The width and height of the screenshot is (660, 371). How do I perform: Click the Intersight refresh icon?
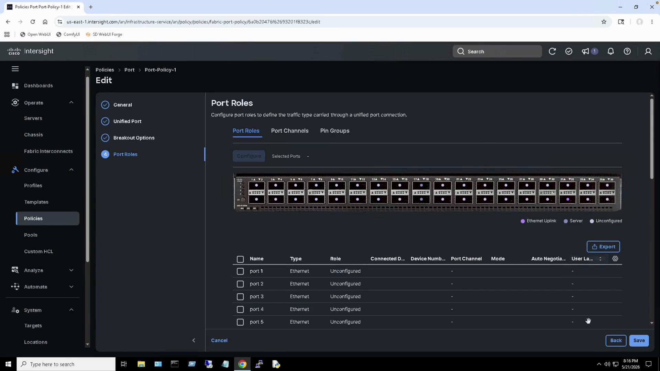(x=552, y=52)
